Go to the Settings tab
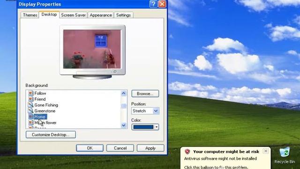The image size is (300, 169). click(123, 15)
